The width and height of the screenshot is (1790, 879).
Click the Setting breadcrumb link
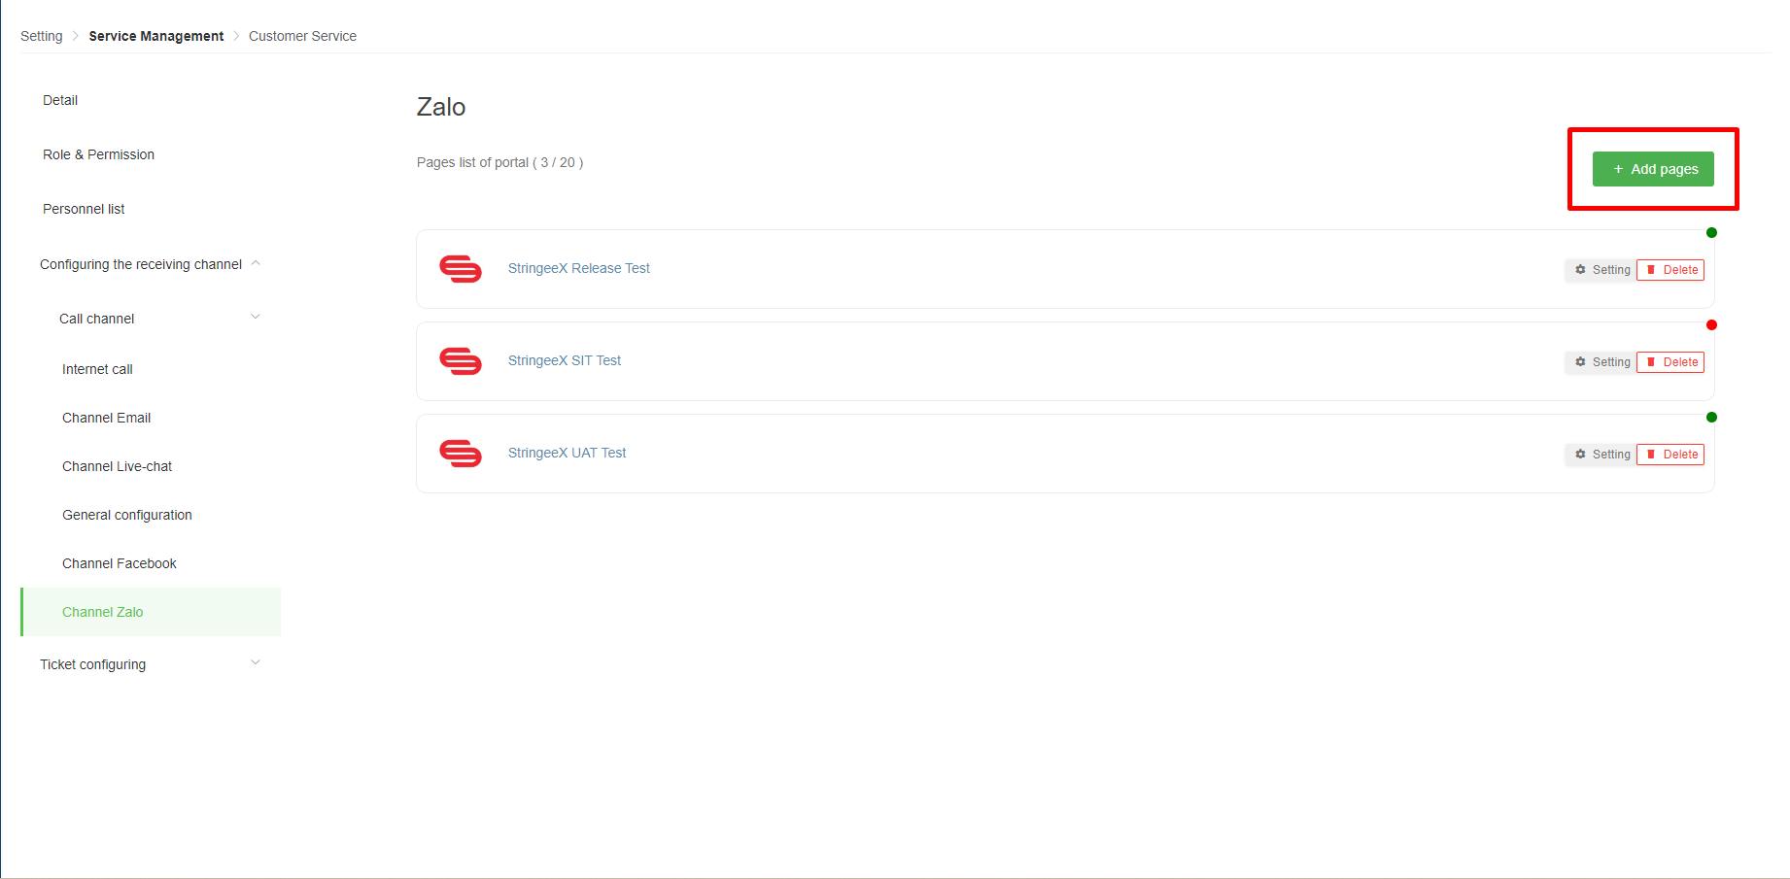[42, 36]
